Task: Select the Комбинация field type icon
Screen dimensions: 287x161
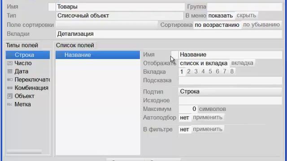Action: 10,88
